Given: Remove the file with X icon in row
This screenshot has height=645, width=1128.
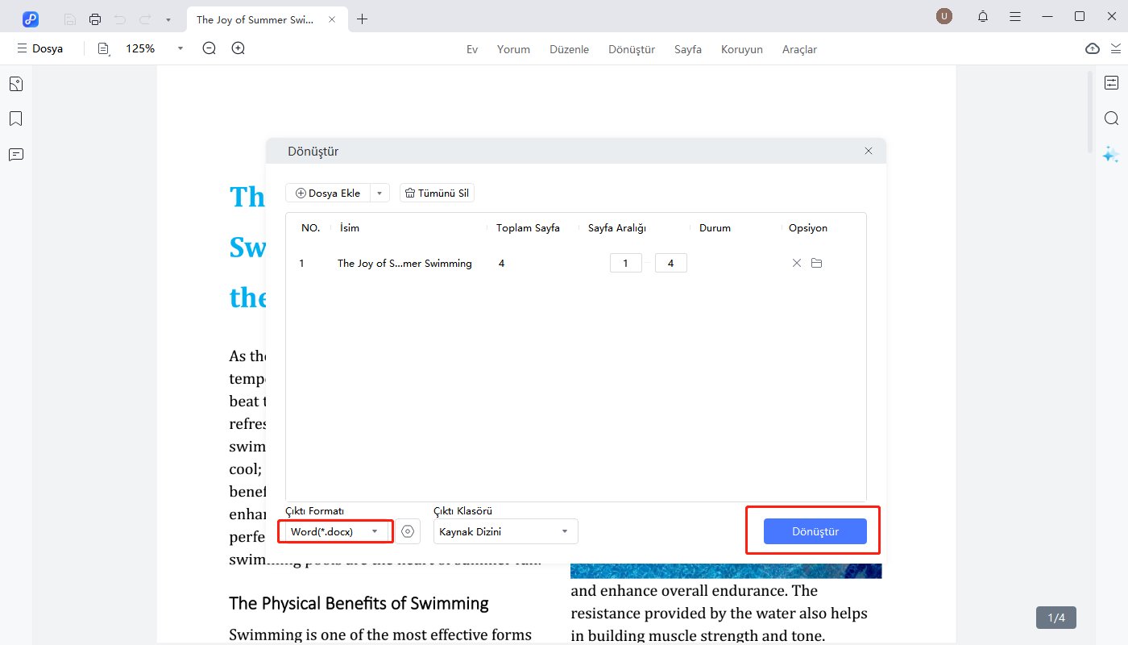Looking at the screenshot, I should [797, 263].
